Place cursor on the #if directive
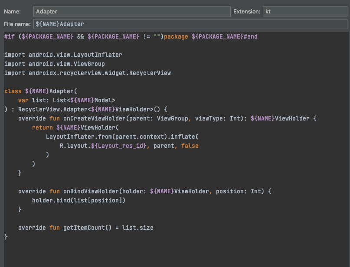The width and height of the screenshot is (350, 267). 10,36
